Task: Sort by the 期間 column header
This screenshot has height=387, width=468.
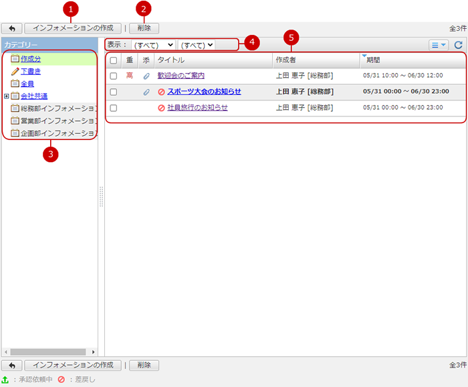Action: coord(373,60)
